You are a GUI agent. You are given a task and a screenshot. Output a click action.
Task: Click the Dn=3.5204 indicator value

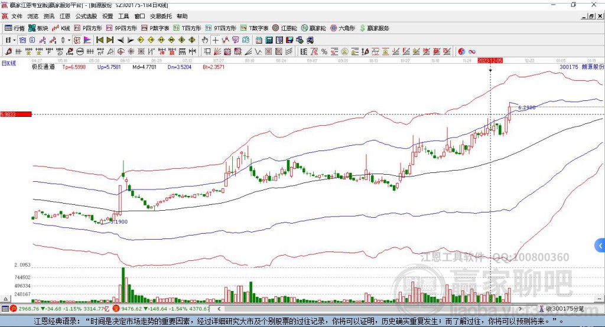(x=180, y=67)
